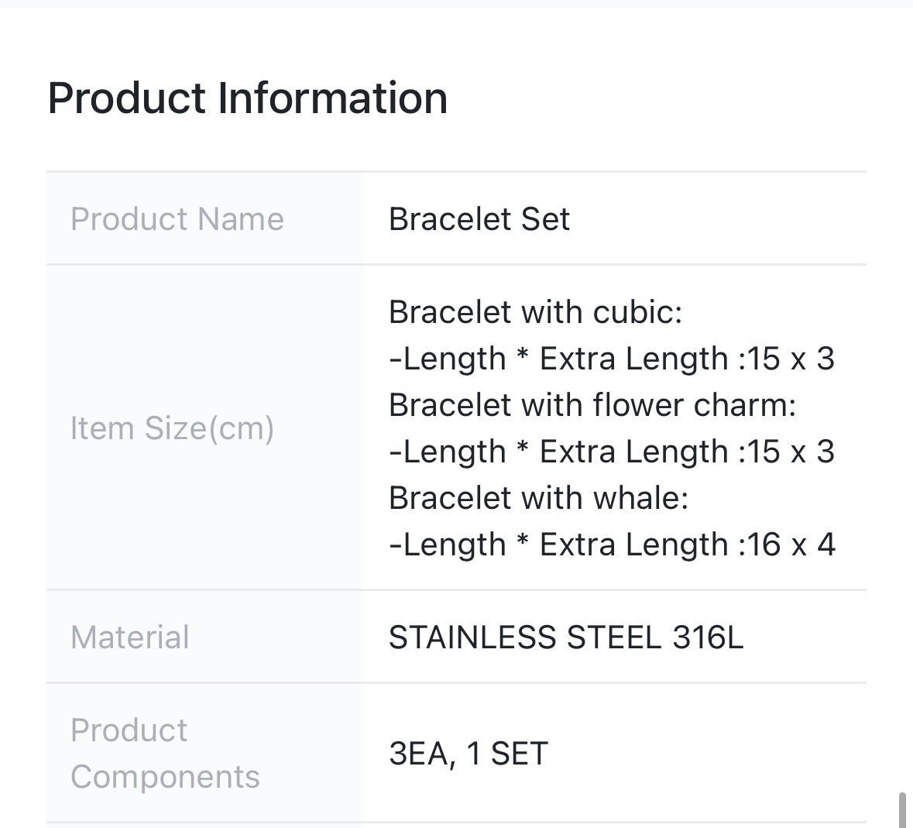Click STAINLESS STEEL 316L value
913x828 pixels.
coord(566,637)
